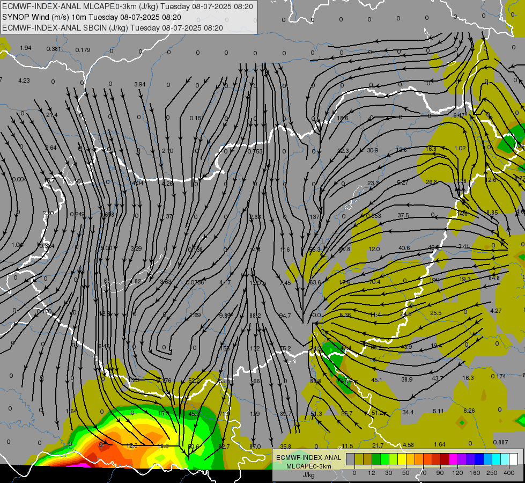525x483 pixels.
Task: Click the map value 23.3
Action: [x=373, y=183]
